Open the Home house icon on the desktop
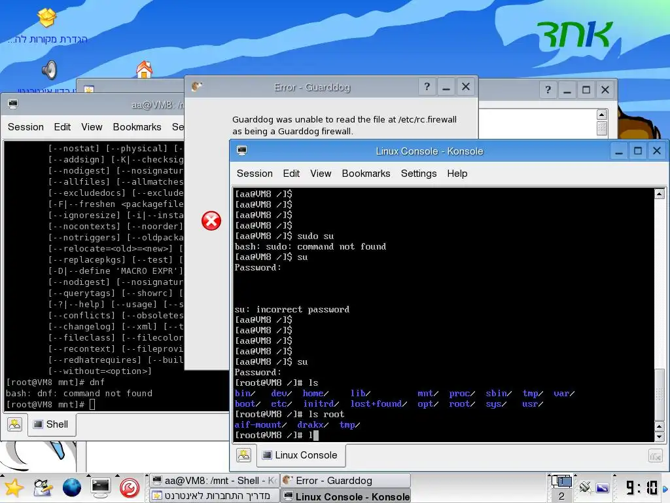Screen dimensions: 670x503 point(144,69)
